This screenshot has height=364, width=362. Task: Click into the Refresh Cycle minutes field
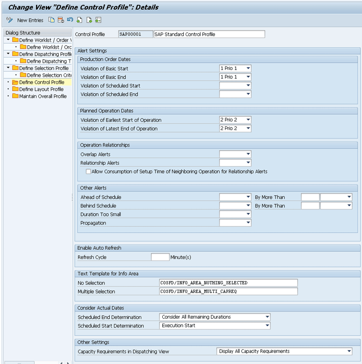click(x=160, y=257)
